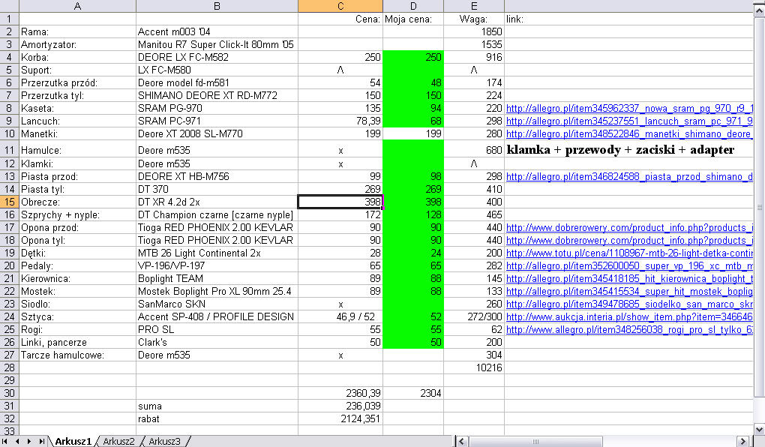This screenshot has width=765, height=447.
Task: Click horizontal scrollbar left arrow
Action: (x=461, y=441)
